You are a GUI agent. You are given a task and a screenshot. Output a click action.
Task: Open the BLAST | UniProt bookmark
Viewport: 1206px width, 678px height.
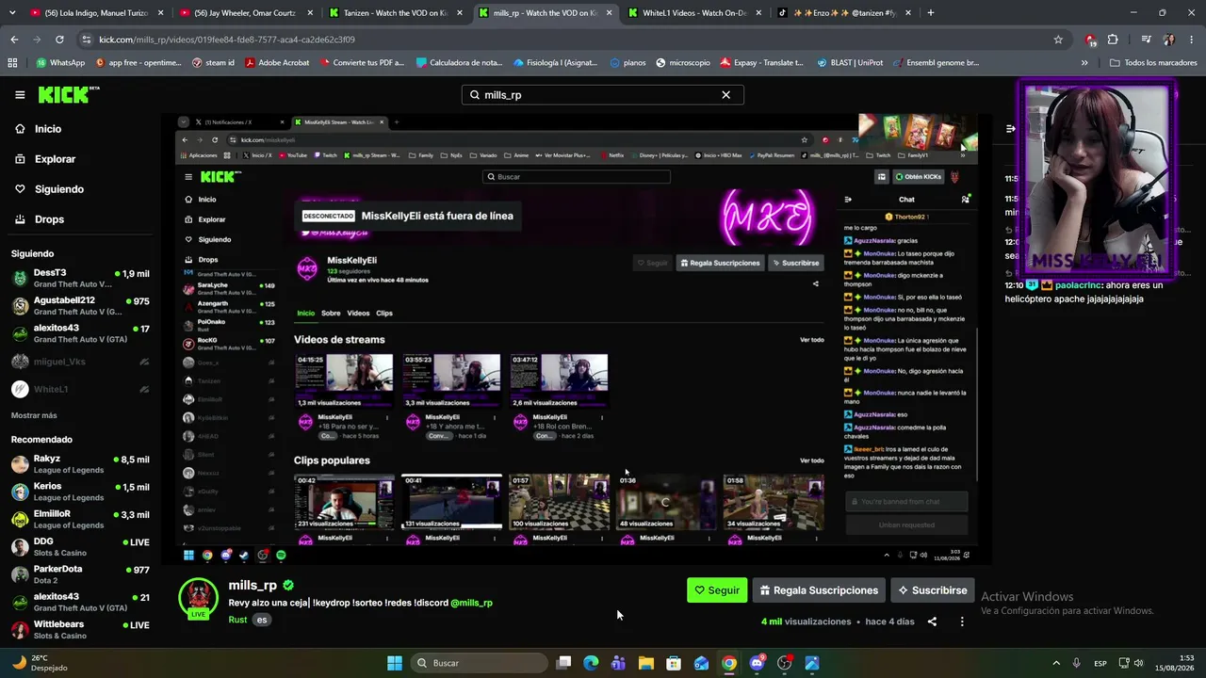tap(850, 63)
